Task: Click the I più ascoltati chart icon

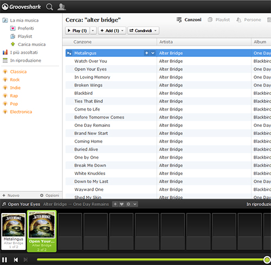Action: [x=5, y=52]
